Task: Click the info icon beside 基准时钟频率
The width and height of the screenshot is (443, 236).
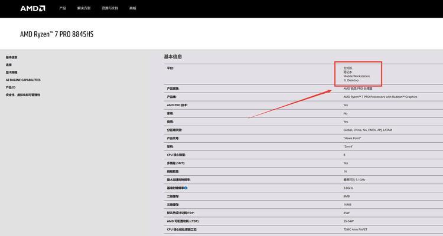Action: (186, 188)
